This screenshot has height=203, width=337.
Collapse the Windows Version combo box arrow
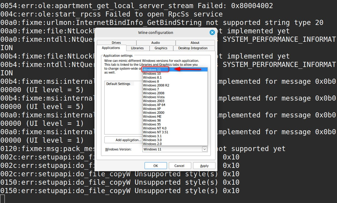(204, 149)
